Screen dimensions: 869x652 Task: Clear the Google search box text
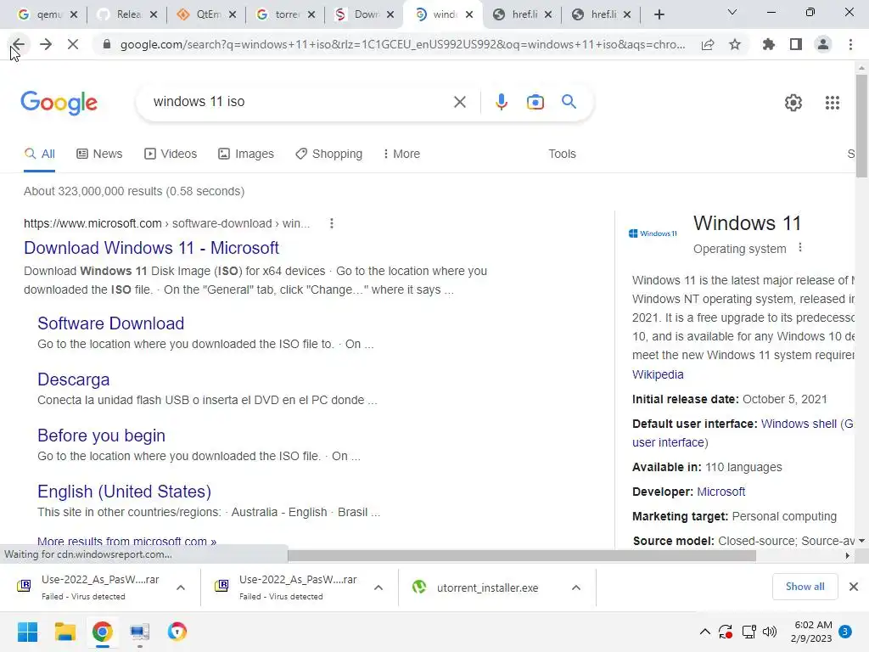[x=459, y=102]
